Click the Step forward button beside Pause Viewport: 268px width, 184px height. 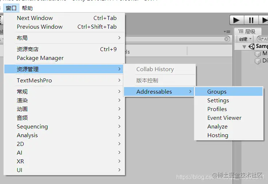point(263,20)
